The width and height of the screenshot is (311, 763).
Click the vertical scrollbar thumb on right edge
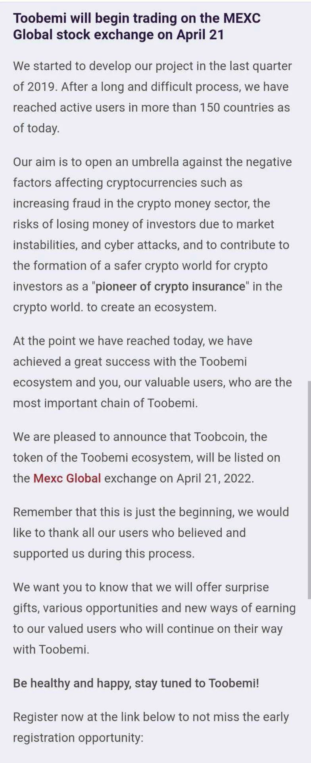pos(309,489)
